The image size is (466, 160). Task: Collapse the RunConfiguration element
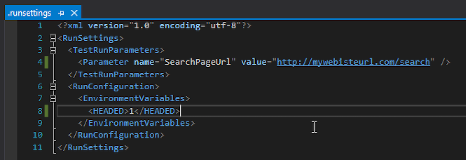pos(53,86)
